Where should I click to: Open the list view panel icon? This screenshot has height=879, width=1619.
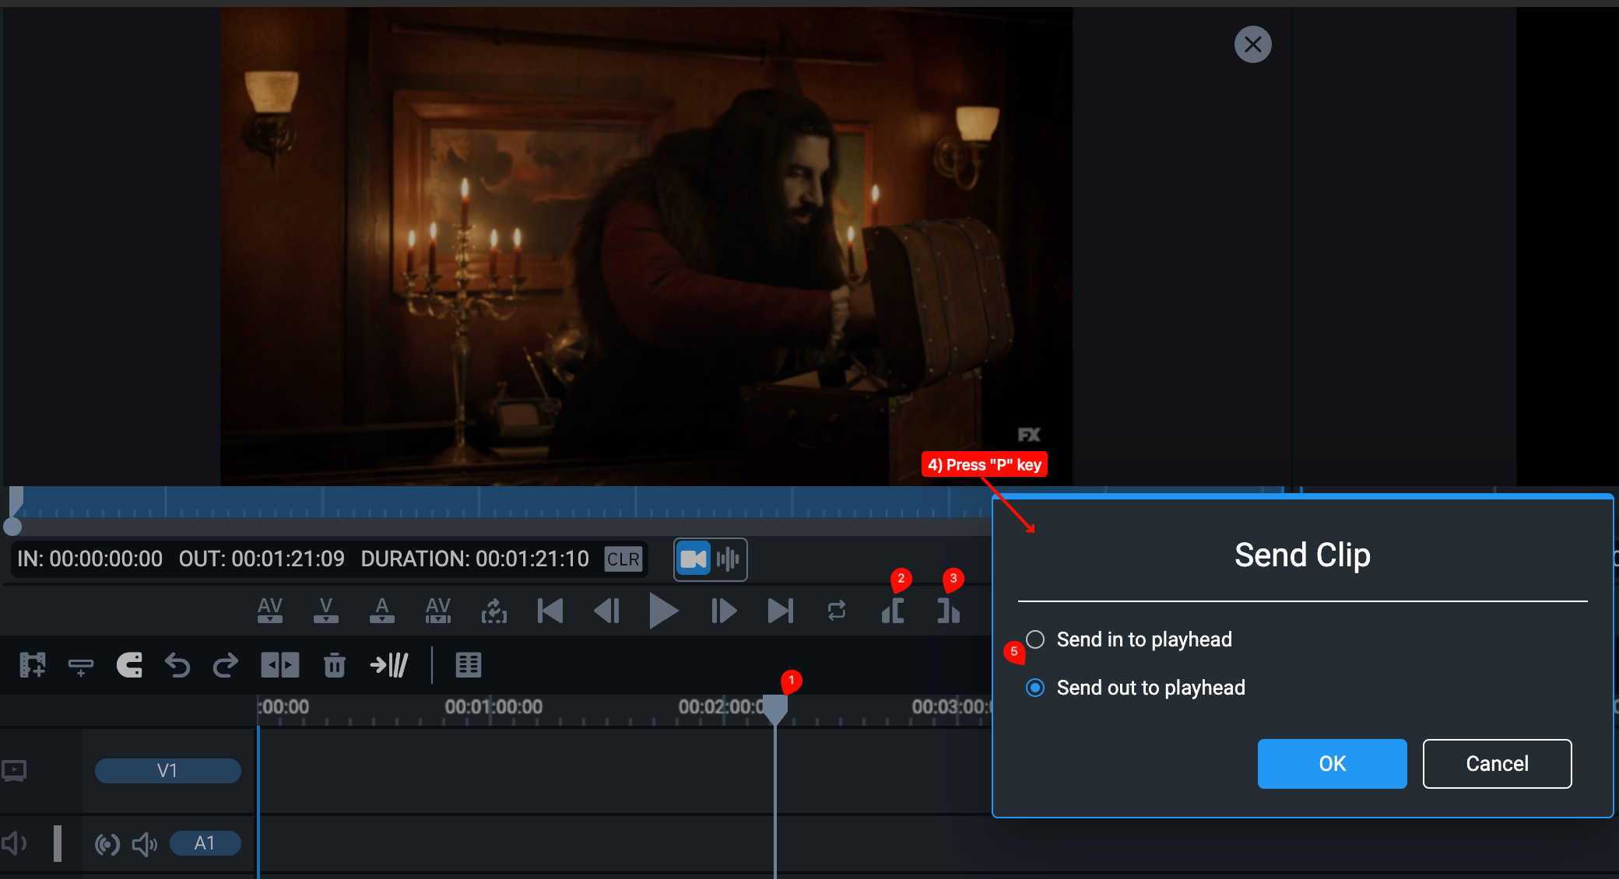pyautogui.click(x=469, y=665)
